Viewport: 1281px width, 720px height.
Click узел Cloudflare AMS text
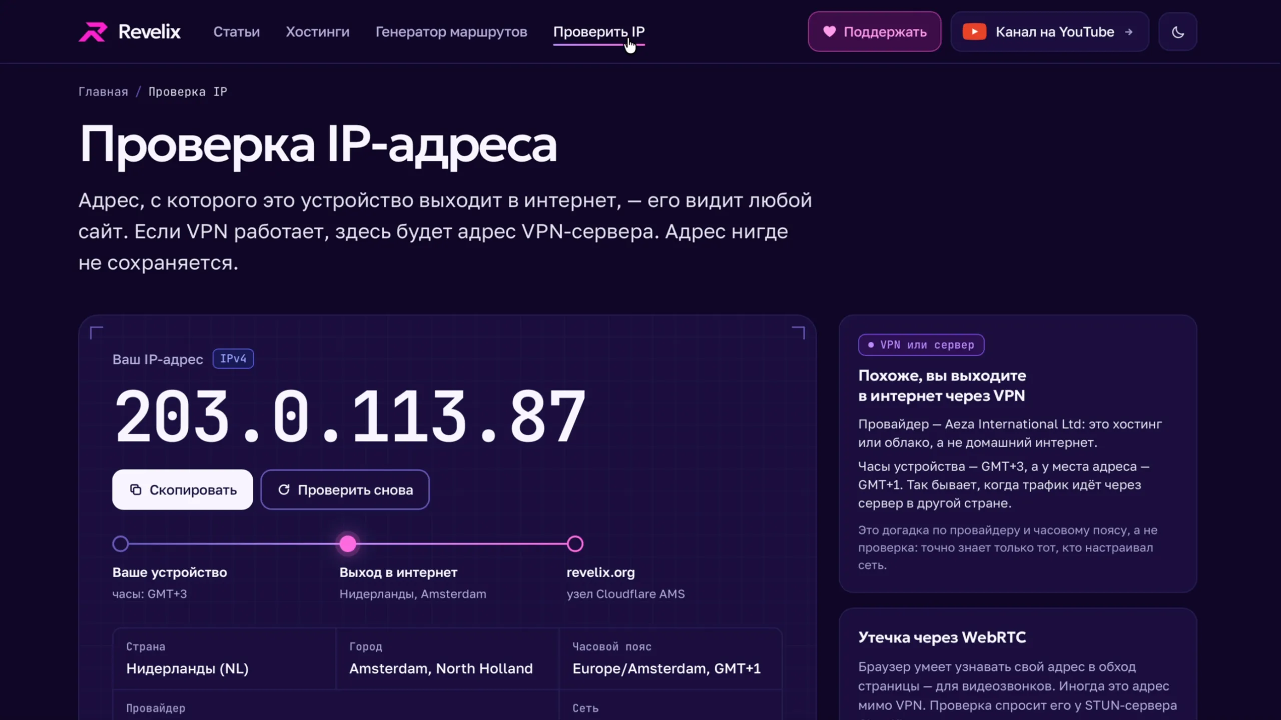point(625,593)
